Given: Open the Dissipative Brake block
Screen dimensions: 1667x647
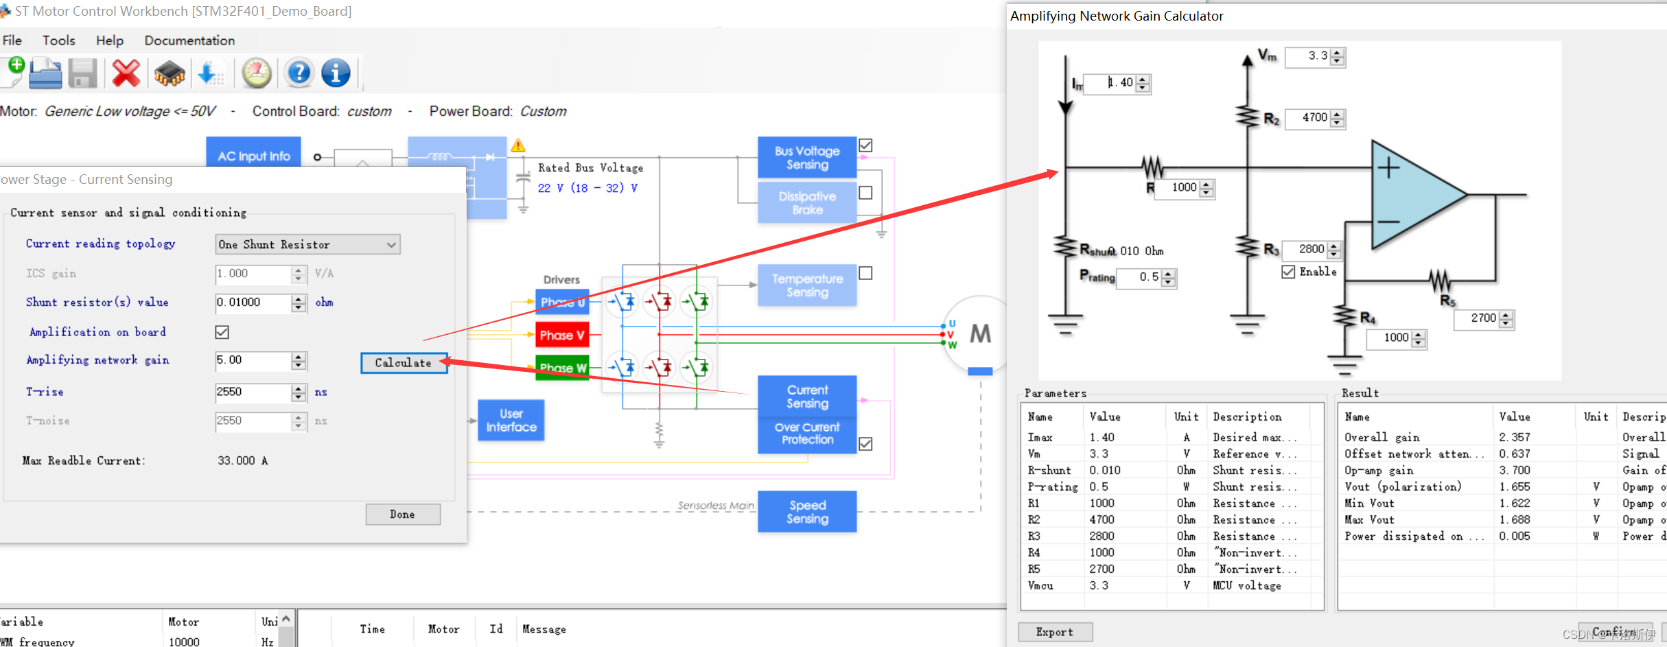Looking at the screenshot, I should (807, 203).
